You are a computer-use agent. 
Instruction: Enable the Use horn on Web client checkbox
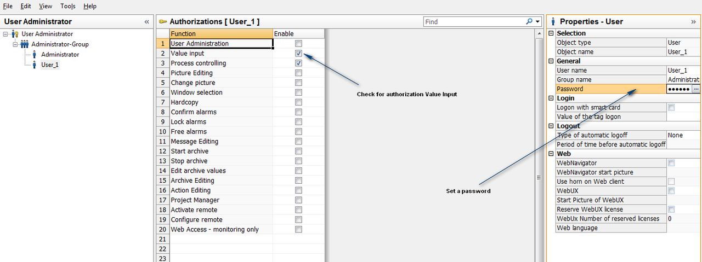[671, 182]
